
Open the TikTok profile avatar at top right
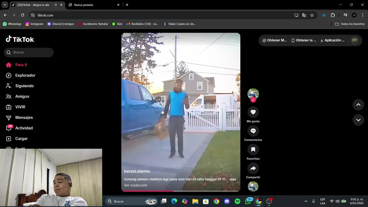(x=355, y=41)
